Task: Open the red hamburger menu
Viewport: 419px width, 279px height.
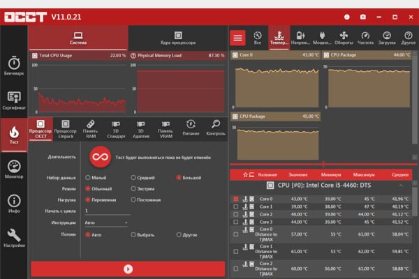Action: tap(238, 38)
